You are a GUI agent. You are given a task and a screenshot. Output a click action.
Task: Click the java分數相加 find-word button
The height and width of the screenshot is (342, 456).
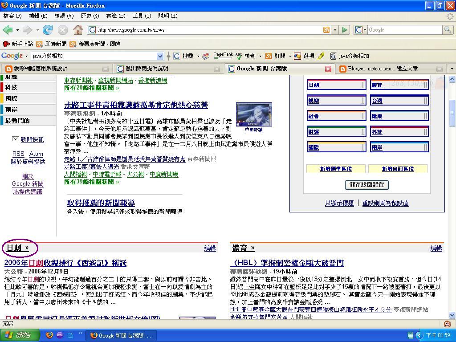[x=350, y=56]
